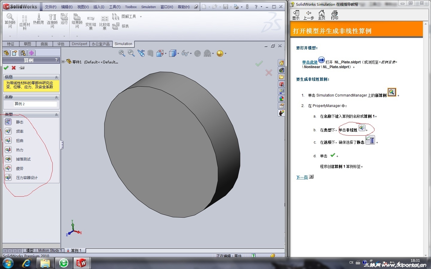Open the 工具(T) menu
Image resolution: width=431 pixels, height=269 pixels.
point(115,7)
